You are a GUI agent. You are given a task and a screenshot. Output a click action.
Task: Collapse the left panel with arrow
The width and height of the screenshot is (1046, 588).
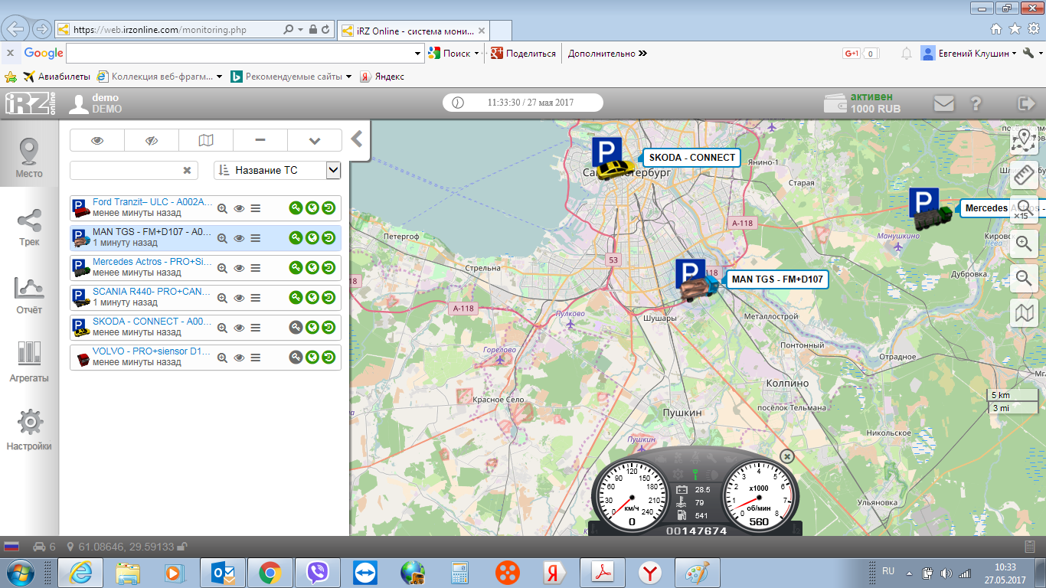click(356, 139)
